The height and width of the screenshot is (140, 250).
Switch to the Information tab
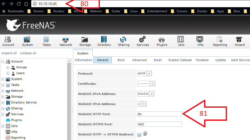[83, 60]
